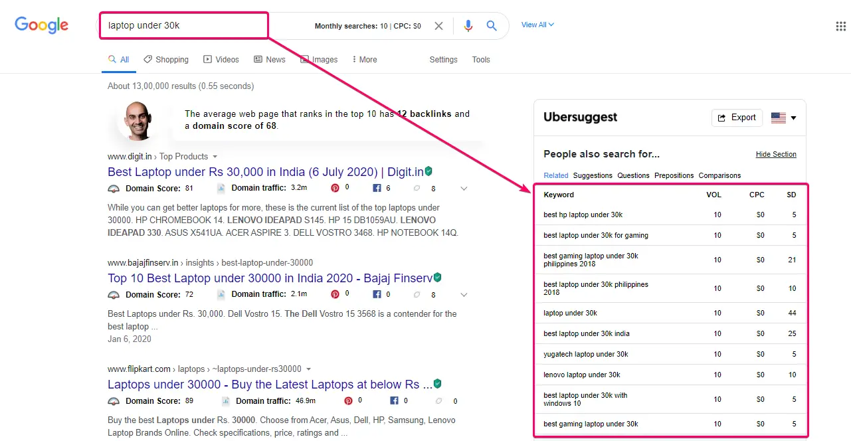The height and width of the screenshot is (441, 851).
Task: Click the backlinks icon under the Bajaj Finserv result
Action: (x=417, y=295)
